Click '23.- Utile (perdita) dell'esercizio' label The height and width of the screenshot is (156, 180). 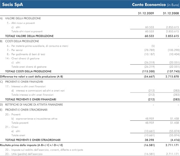pyautogui.click(x=24, y=154)
